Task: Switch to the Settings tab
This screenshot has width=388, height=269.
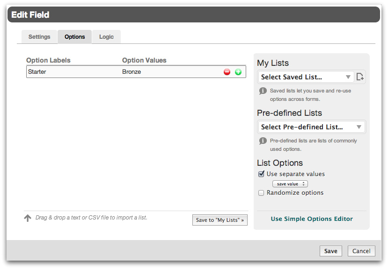Action: 39,37
